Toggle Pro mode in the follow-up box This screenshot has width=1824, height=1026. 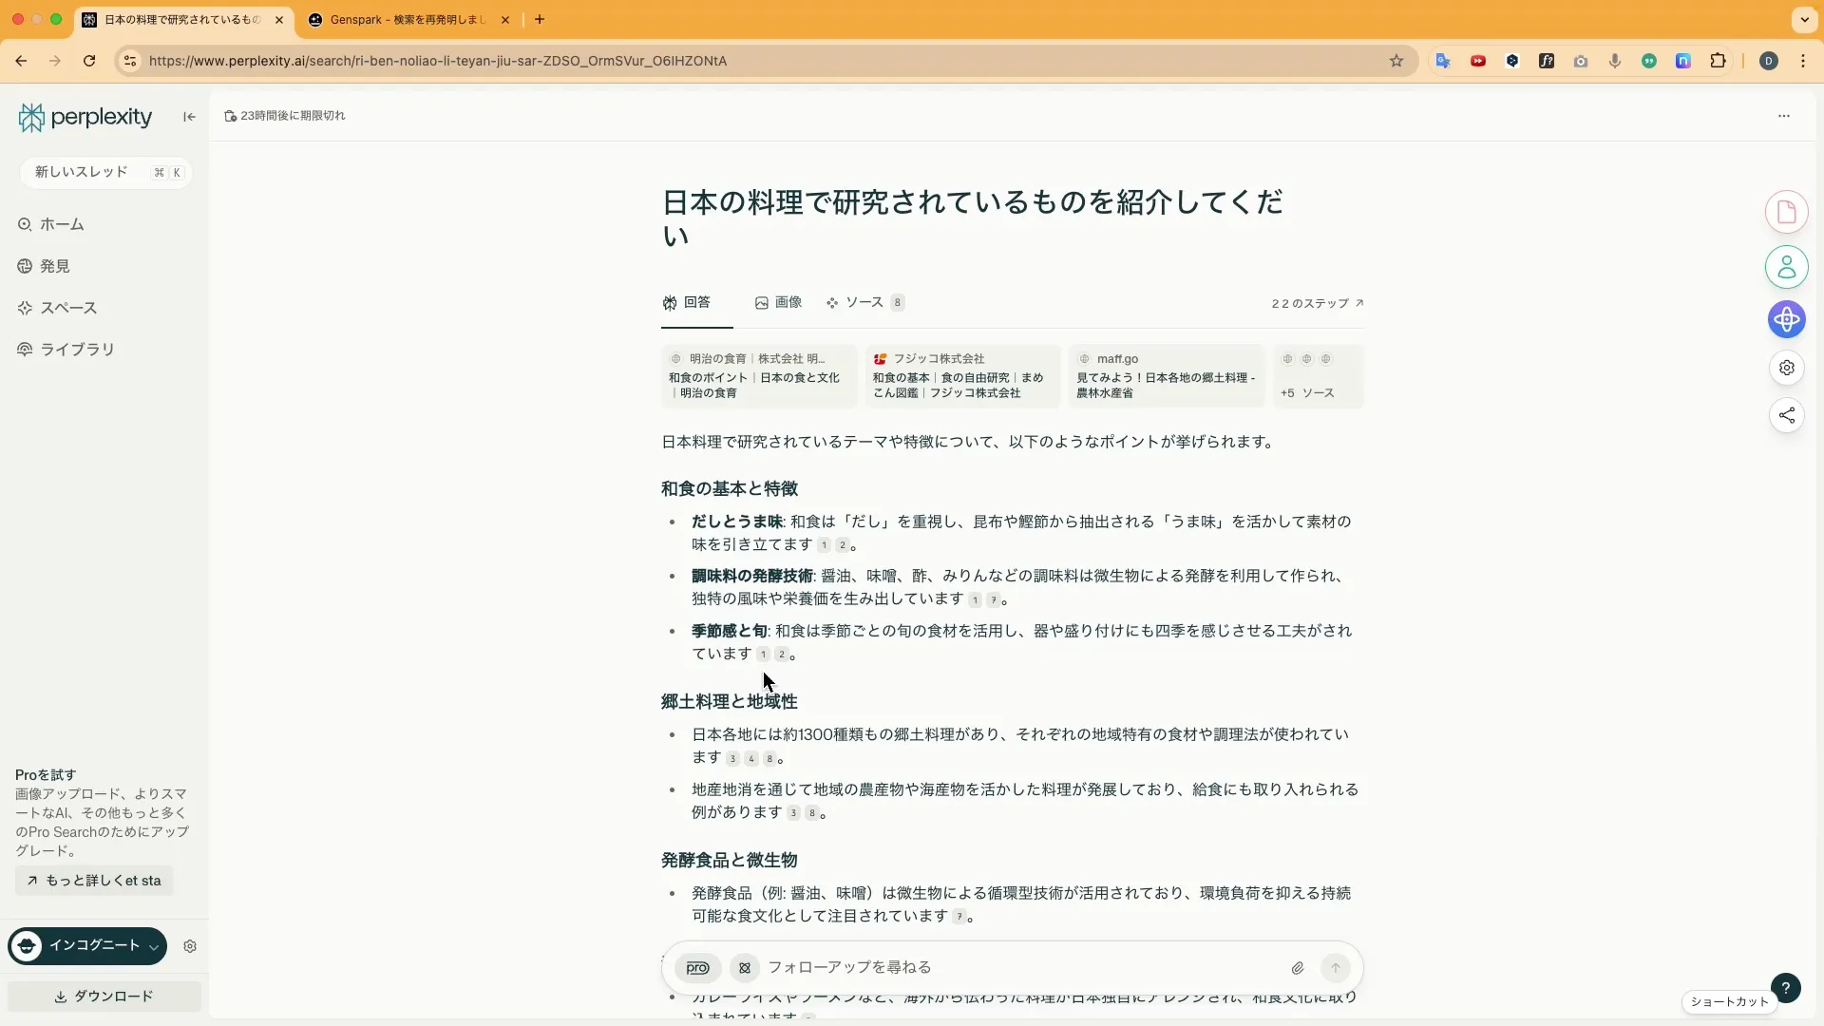tap(697, 968)
